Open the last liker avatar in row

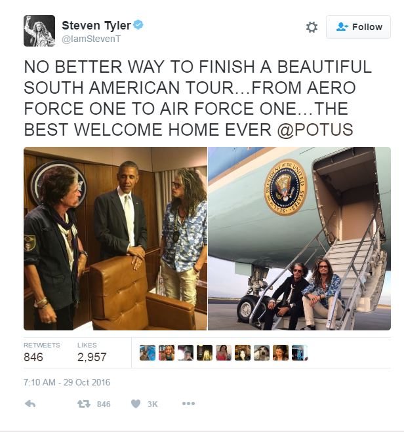tap(300, 353)
